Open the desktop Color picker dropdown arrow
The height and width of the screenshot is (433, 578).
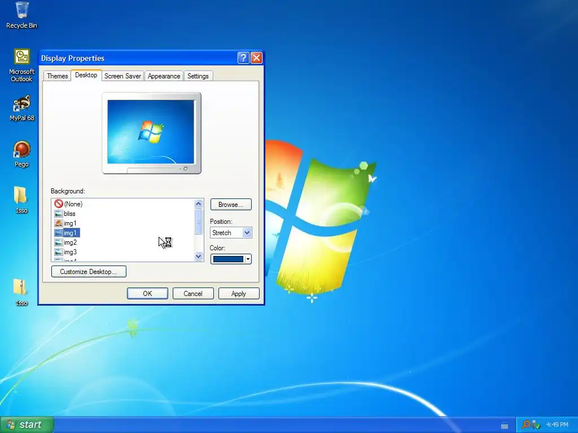click(x=248, y=259)
